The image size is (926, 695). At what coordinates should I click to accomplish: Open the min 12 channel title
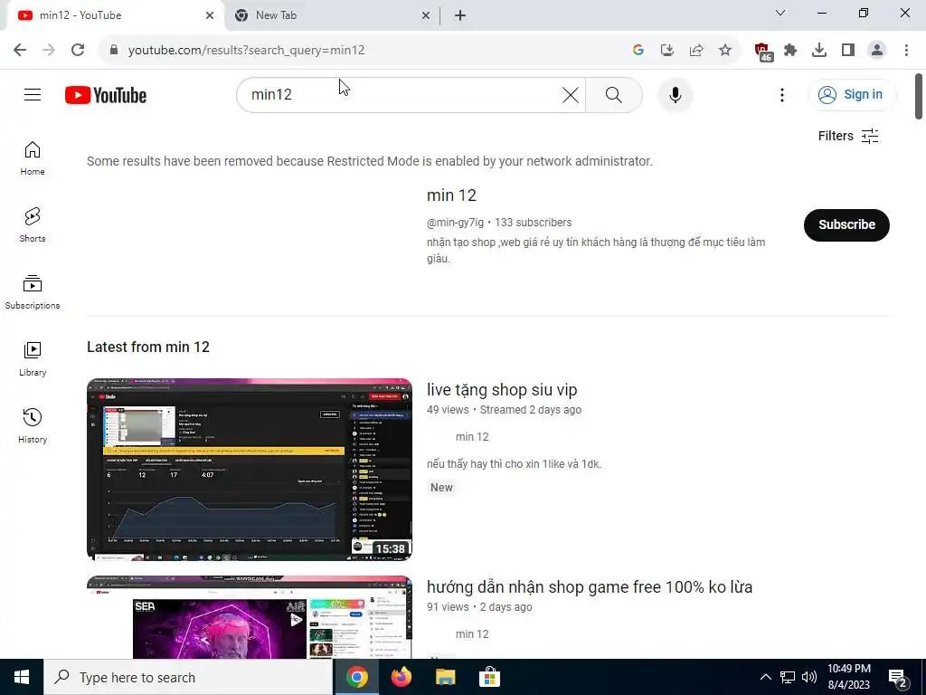(451, 195)
